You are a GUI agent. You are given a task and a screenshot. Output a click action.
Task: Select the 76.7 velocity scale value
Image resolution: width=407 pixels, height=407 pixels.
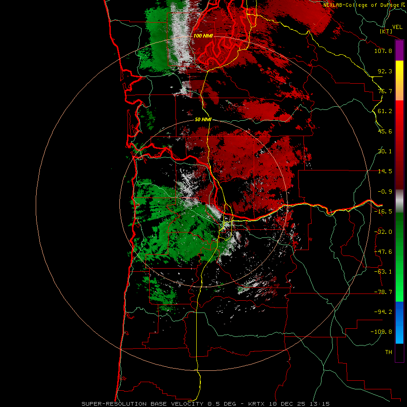385,91
